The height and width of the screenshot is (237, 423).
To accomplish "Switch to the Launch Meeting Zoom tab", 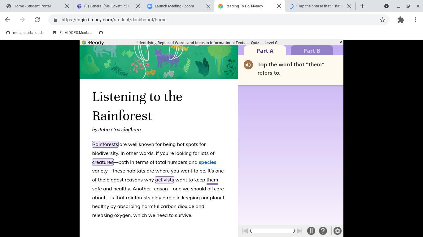I will (x=174, y=6).
